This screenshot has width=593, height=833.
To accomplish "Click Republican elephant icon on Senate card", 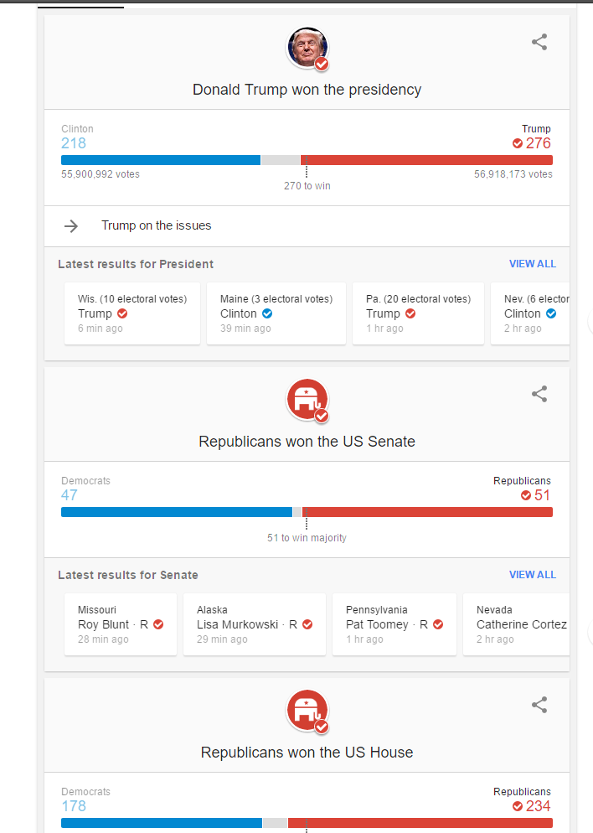I will pyautogui.click(x=307, y=400).
